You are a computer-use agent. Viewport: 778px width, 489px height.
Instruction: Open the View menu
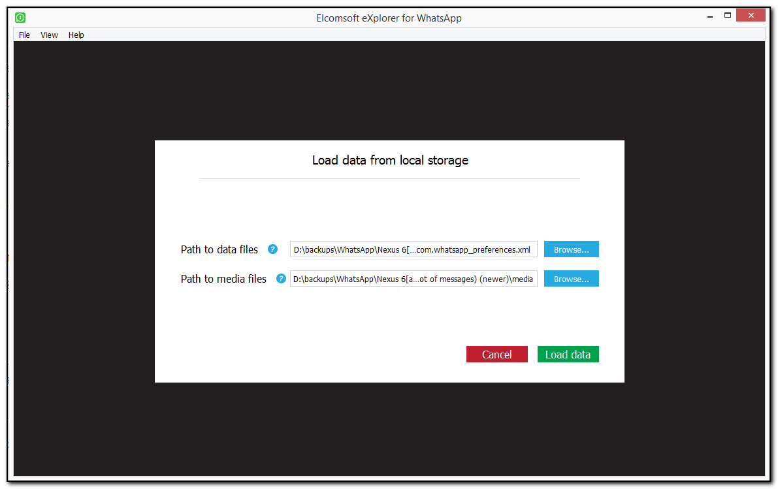(48, 35)
